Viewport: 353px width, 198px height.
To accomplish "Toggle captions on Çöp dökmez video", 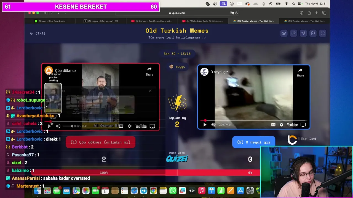I will (121, 126).
